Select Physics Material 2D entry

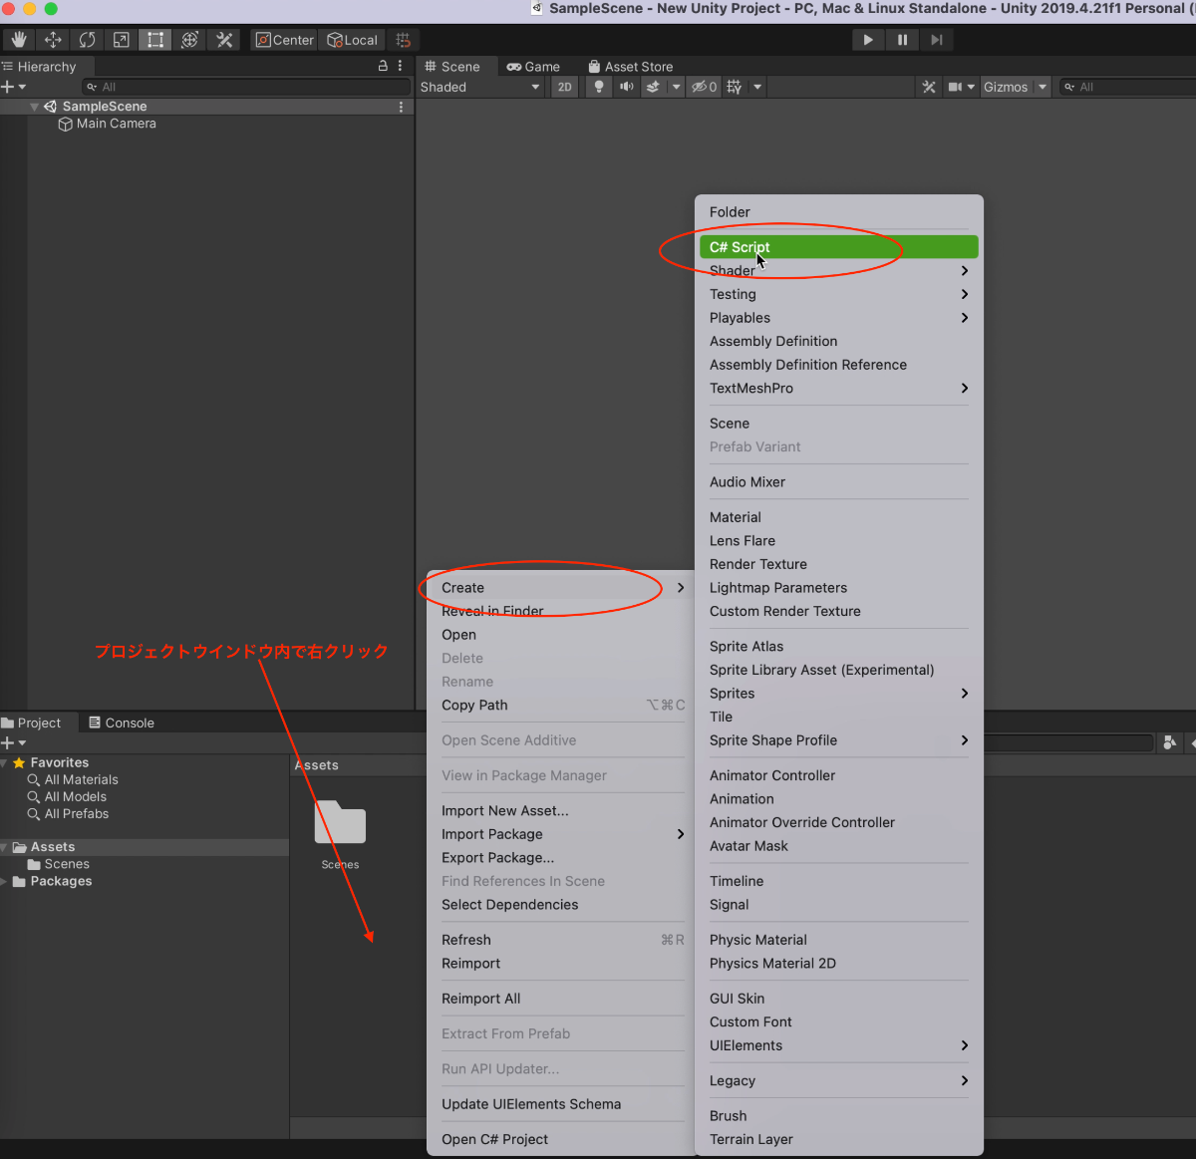coord(838,964)
